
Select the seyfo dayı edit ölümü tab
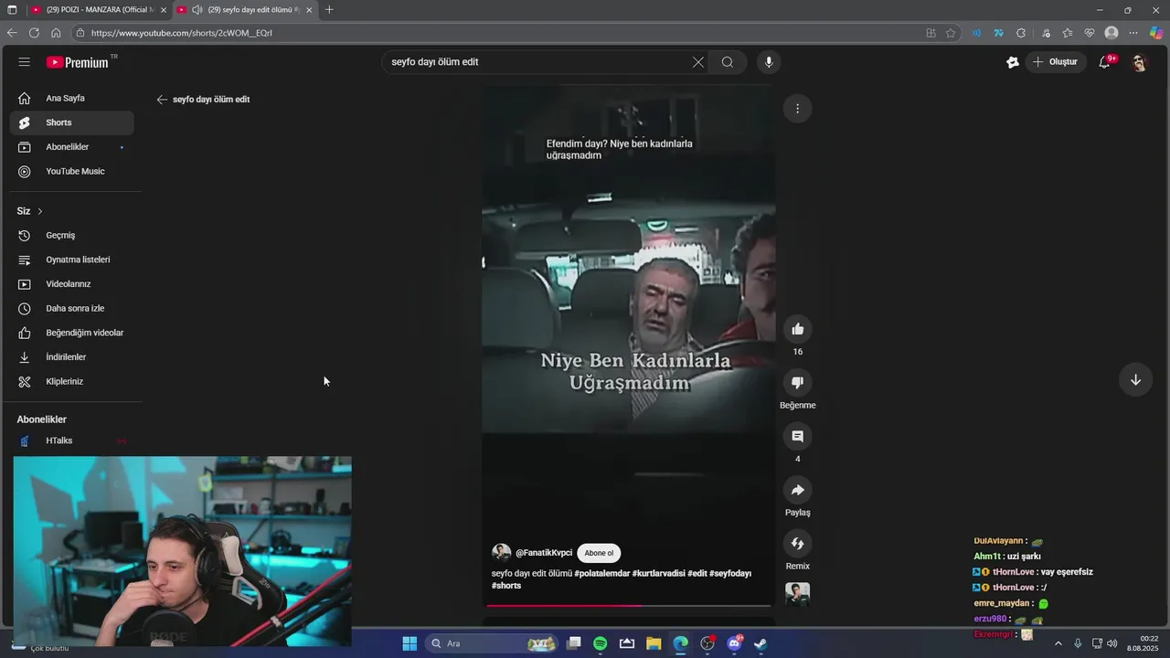[245, 10]
